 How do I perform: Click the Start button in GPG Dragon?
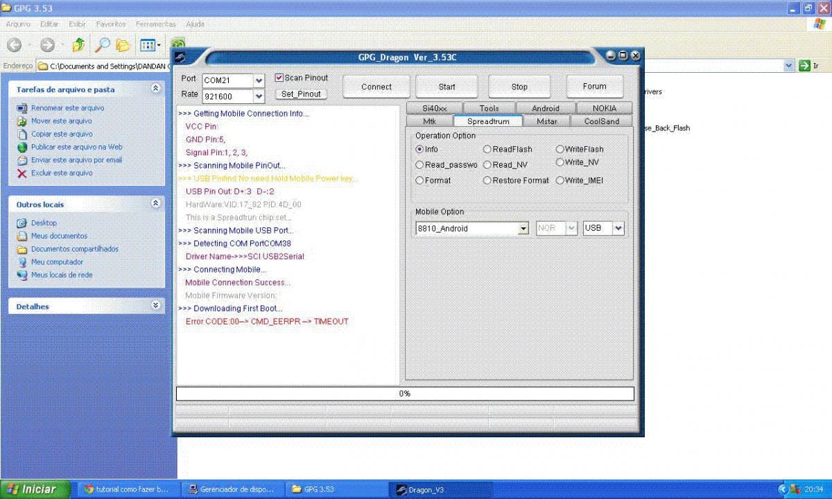[x=447, y=87]
